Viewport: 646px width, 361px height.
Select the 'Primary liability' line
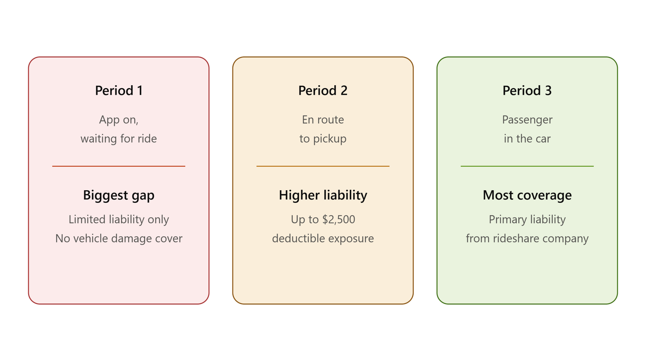click(x=527, y=219)
